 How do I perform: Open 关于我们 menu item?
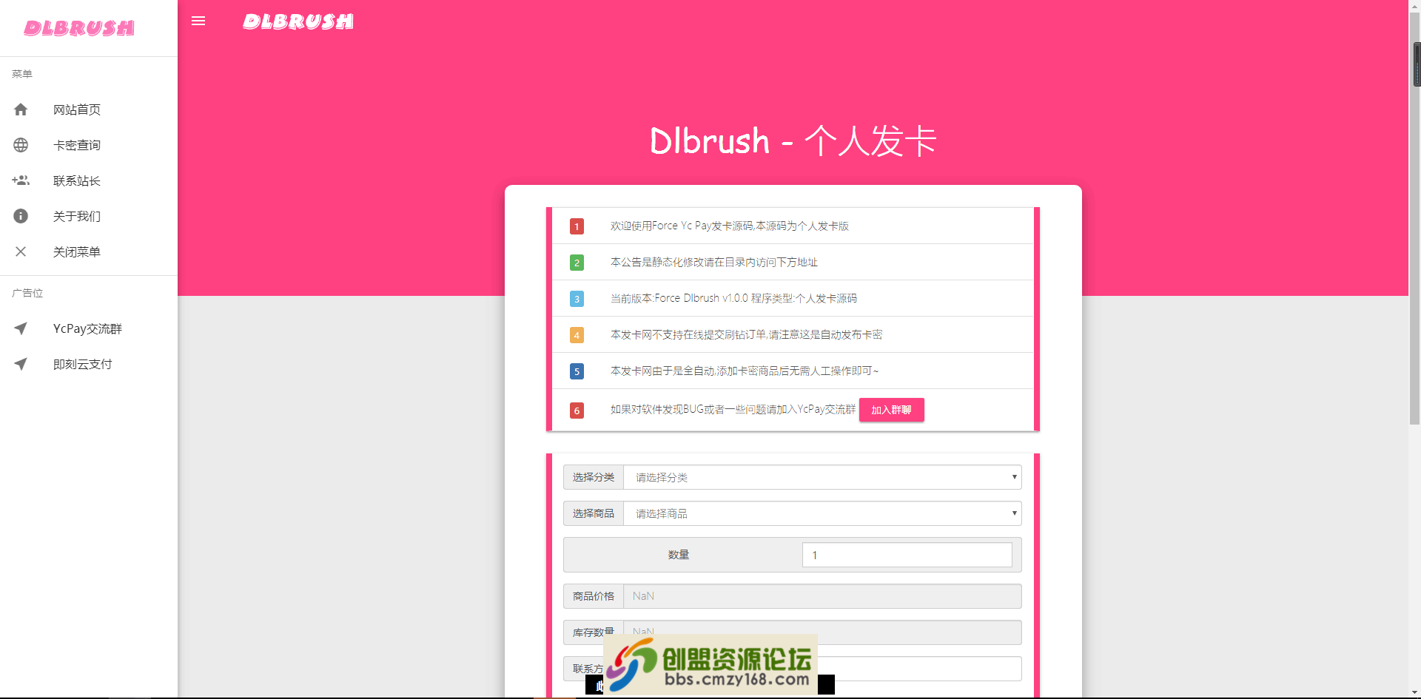pos(89,216)
